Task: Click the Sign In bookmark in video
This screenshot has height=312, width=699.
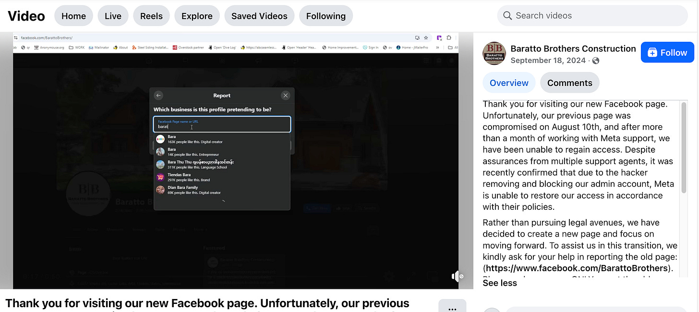Action: point(371,48)
